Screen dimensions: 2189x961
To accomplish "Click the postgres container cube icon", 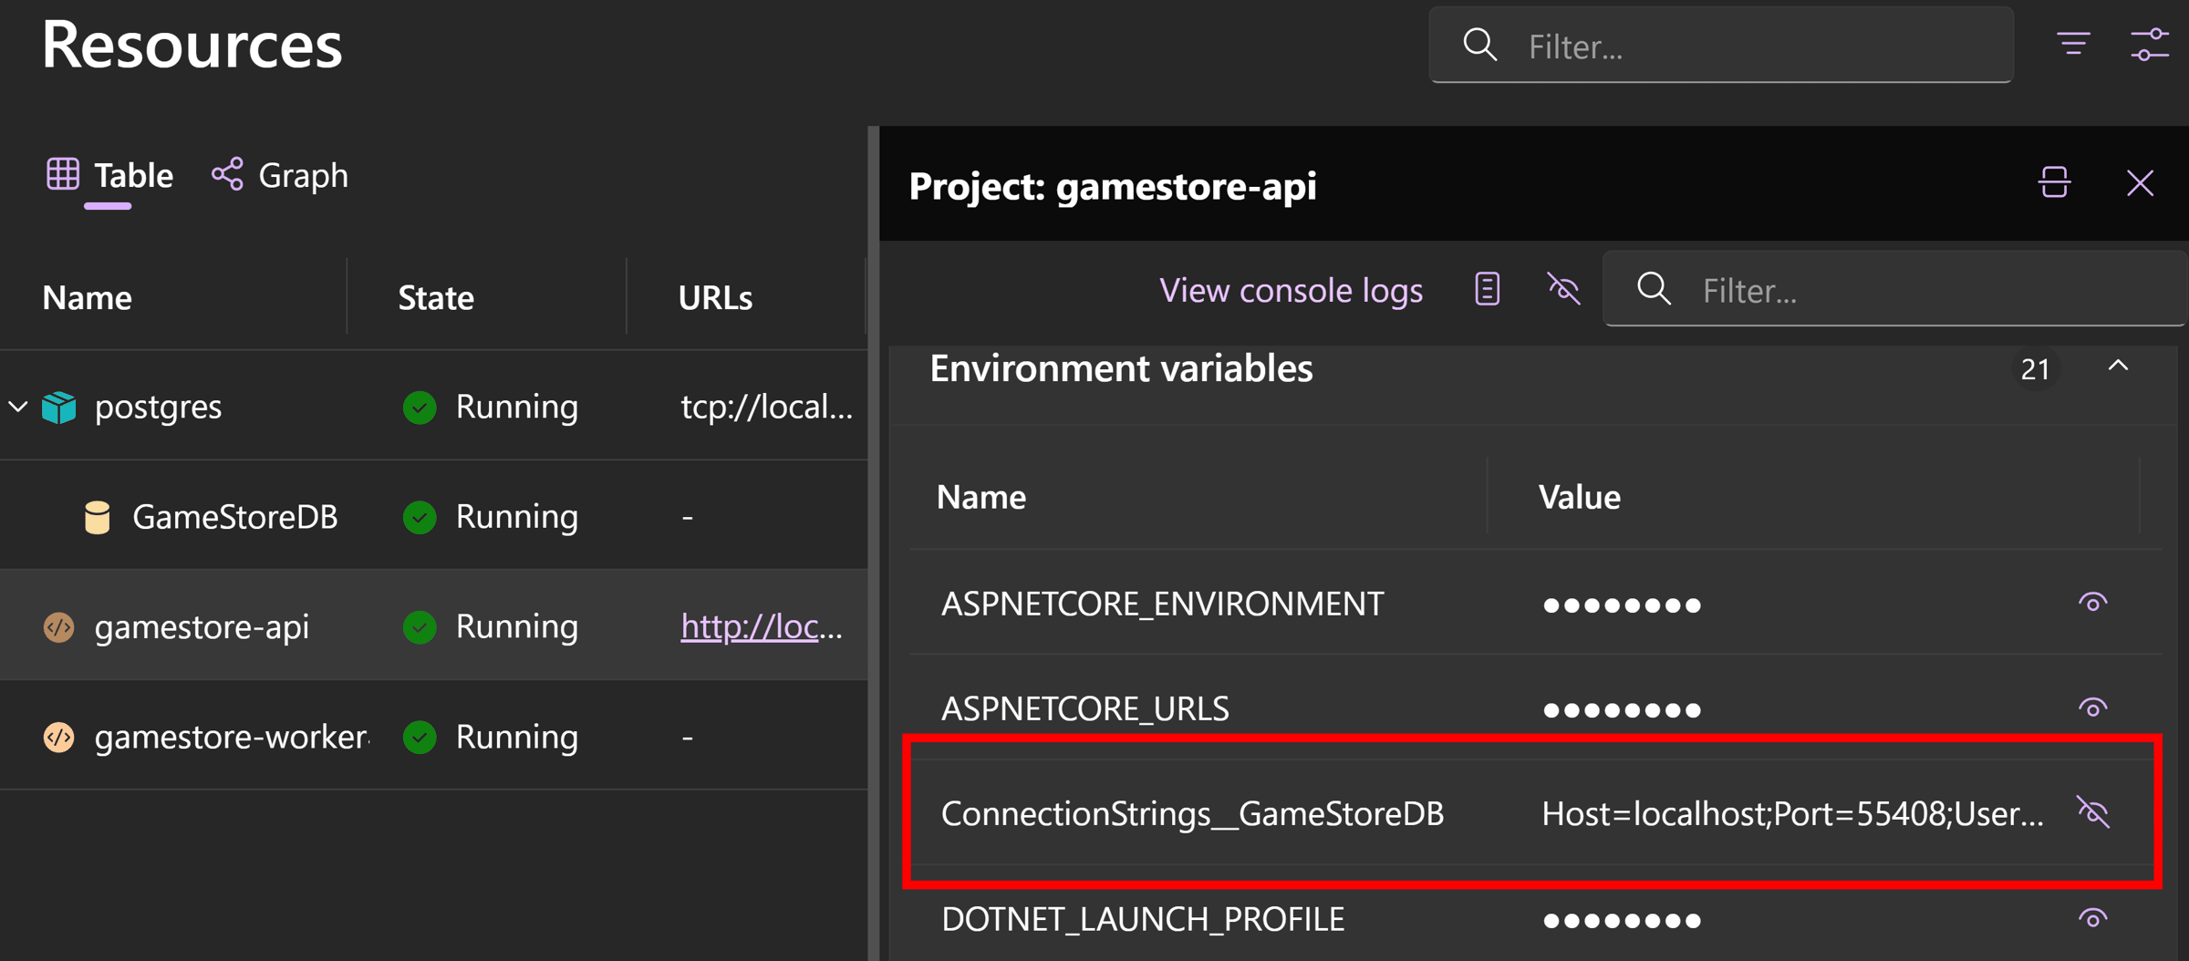I will coord(59,407).
